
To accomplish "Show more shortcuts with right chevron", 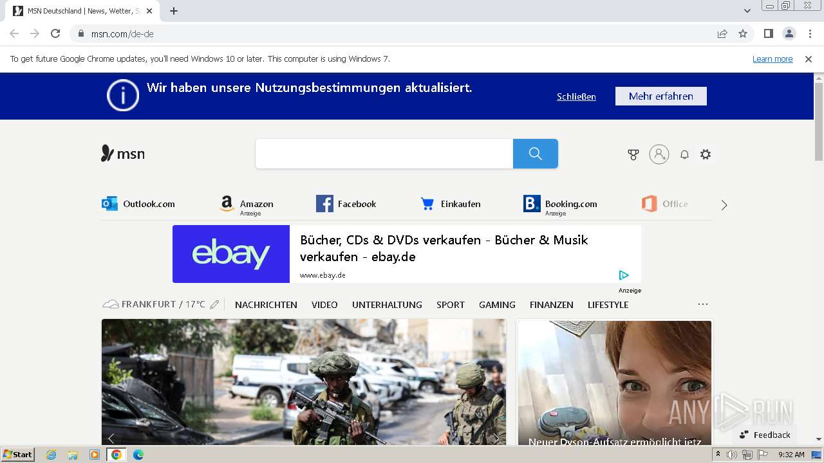I will pos(724,205).
